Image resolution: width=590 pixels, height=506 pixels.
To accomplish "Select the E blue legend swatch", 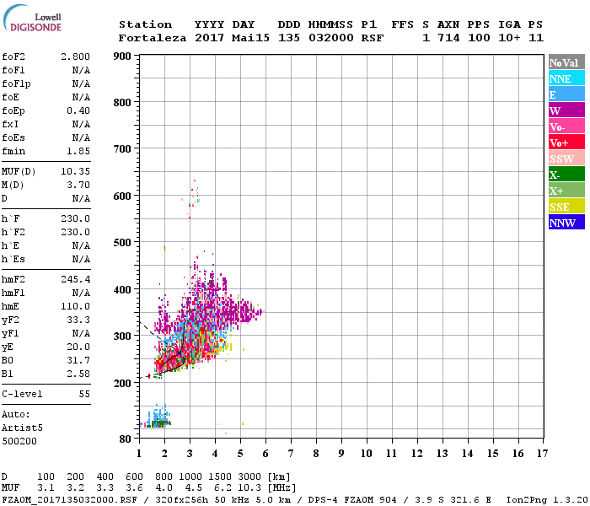I will tap(566, 94).
